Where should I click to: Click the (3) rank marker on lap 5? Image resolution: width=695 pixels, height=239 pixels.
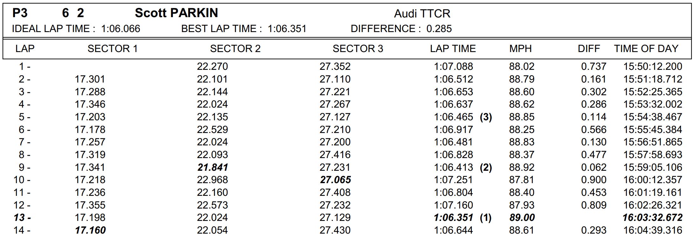486,117
